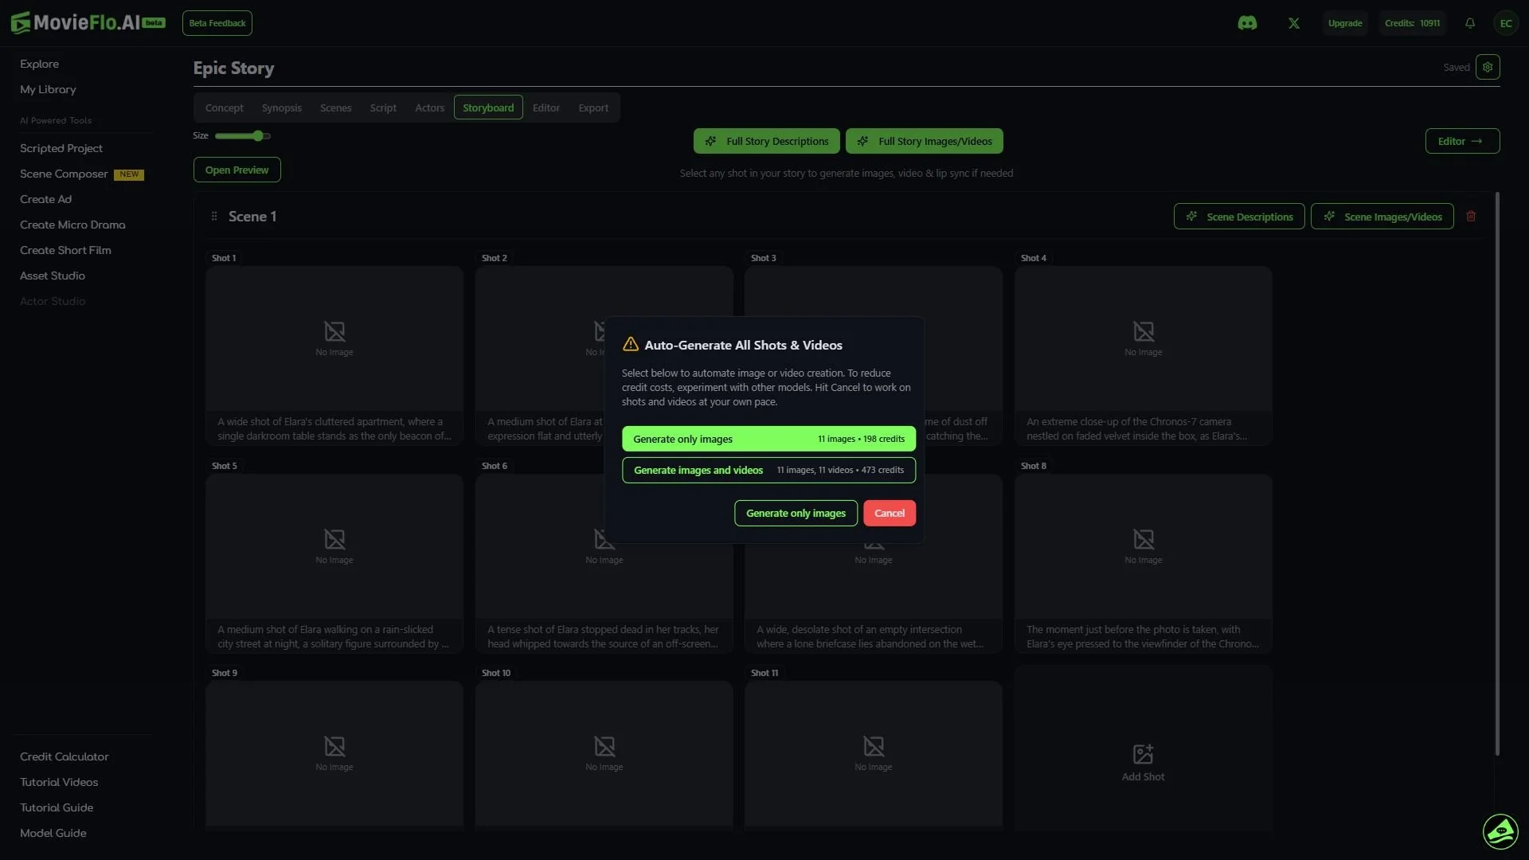The width and height of the screenshot is (1529, 860).
Task: Open MovieFlo's X (Twitter) link
Action: click(1293, 23)
